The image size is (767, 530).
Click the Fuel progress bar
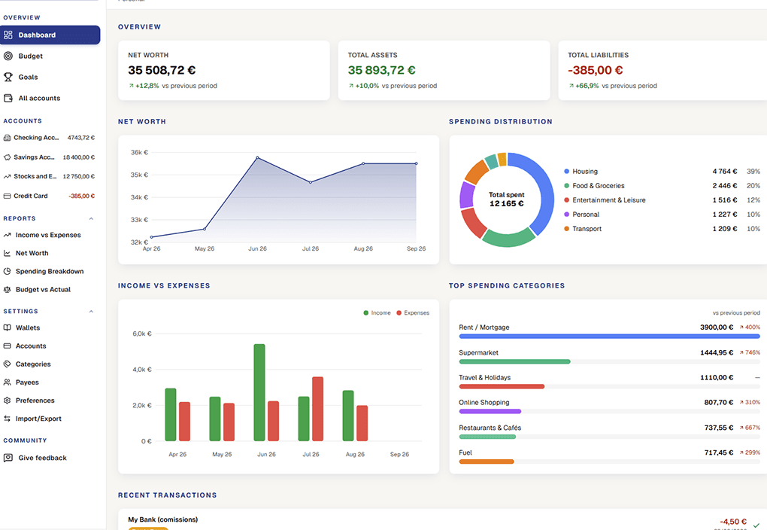[610, 461]
